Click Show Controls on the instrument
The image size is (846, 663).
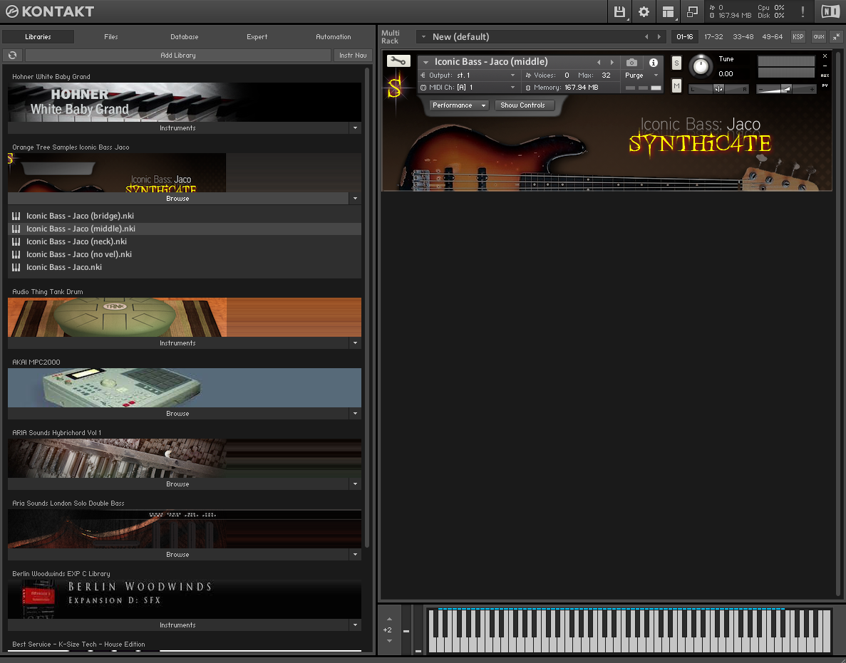click(525, 105)
